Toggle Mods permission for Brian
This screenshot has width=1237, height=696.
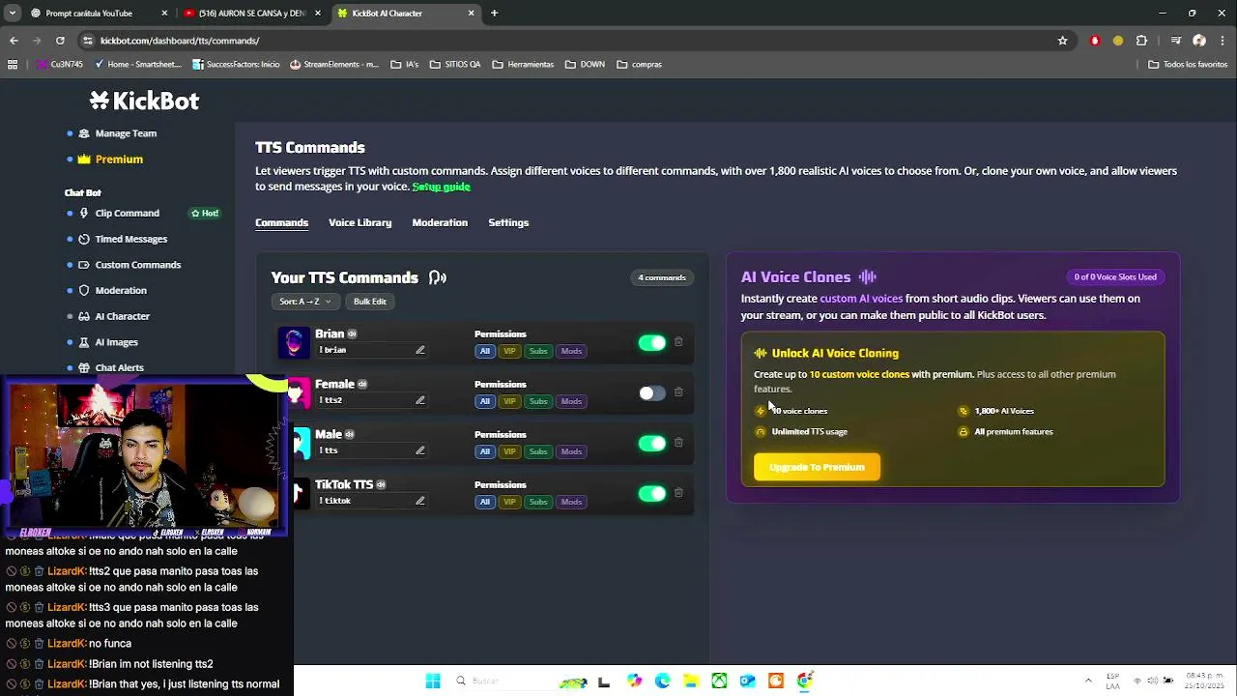571,351
